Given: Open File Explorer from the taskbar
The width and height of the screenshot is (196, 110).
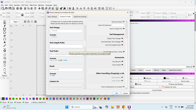Looking at the screenshot, I should 112,107.
